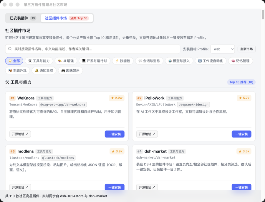Click the 社区插件市场 page heading

18,30
